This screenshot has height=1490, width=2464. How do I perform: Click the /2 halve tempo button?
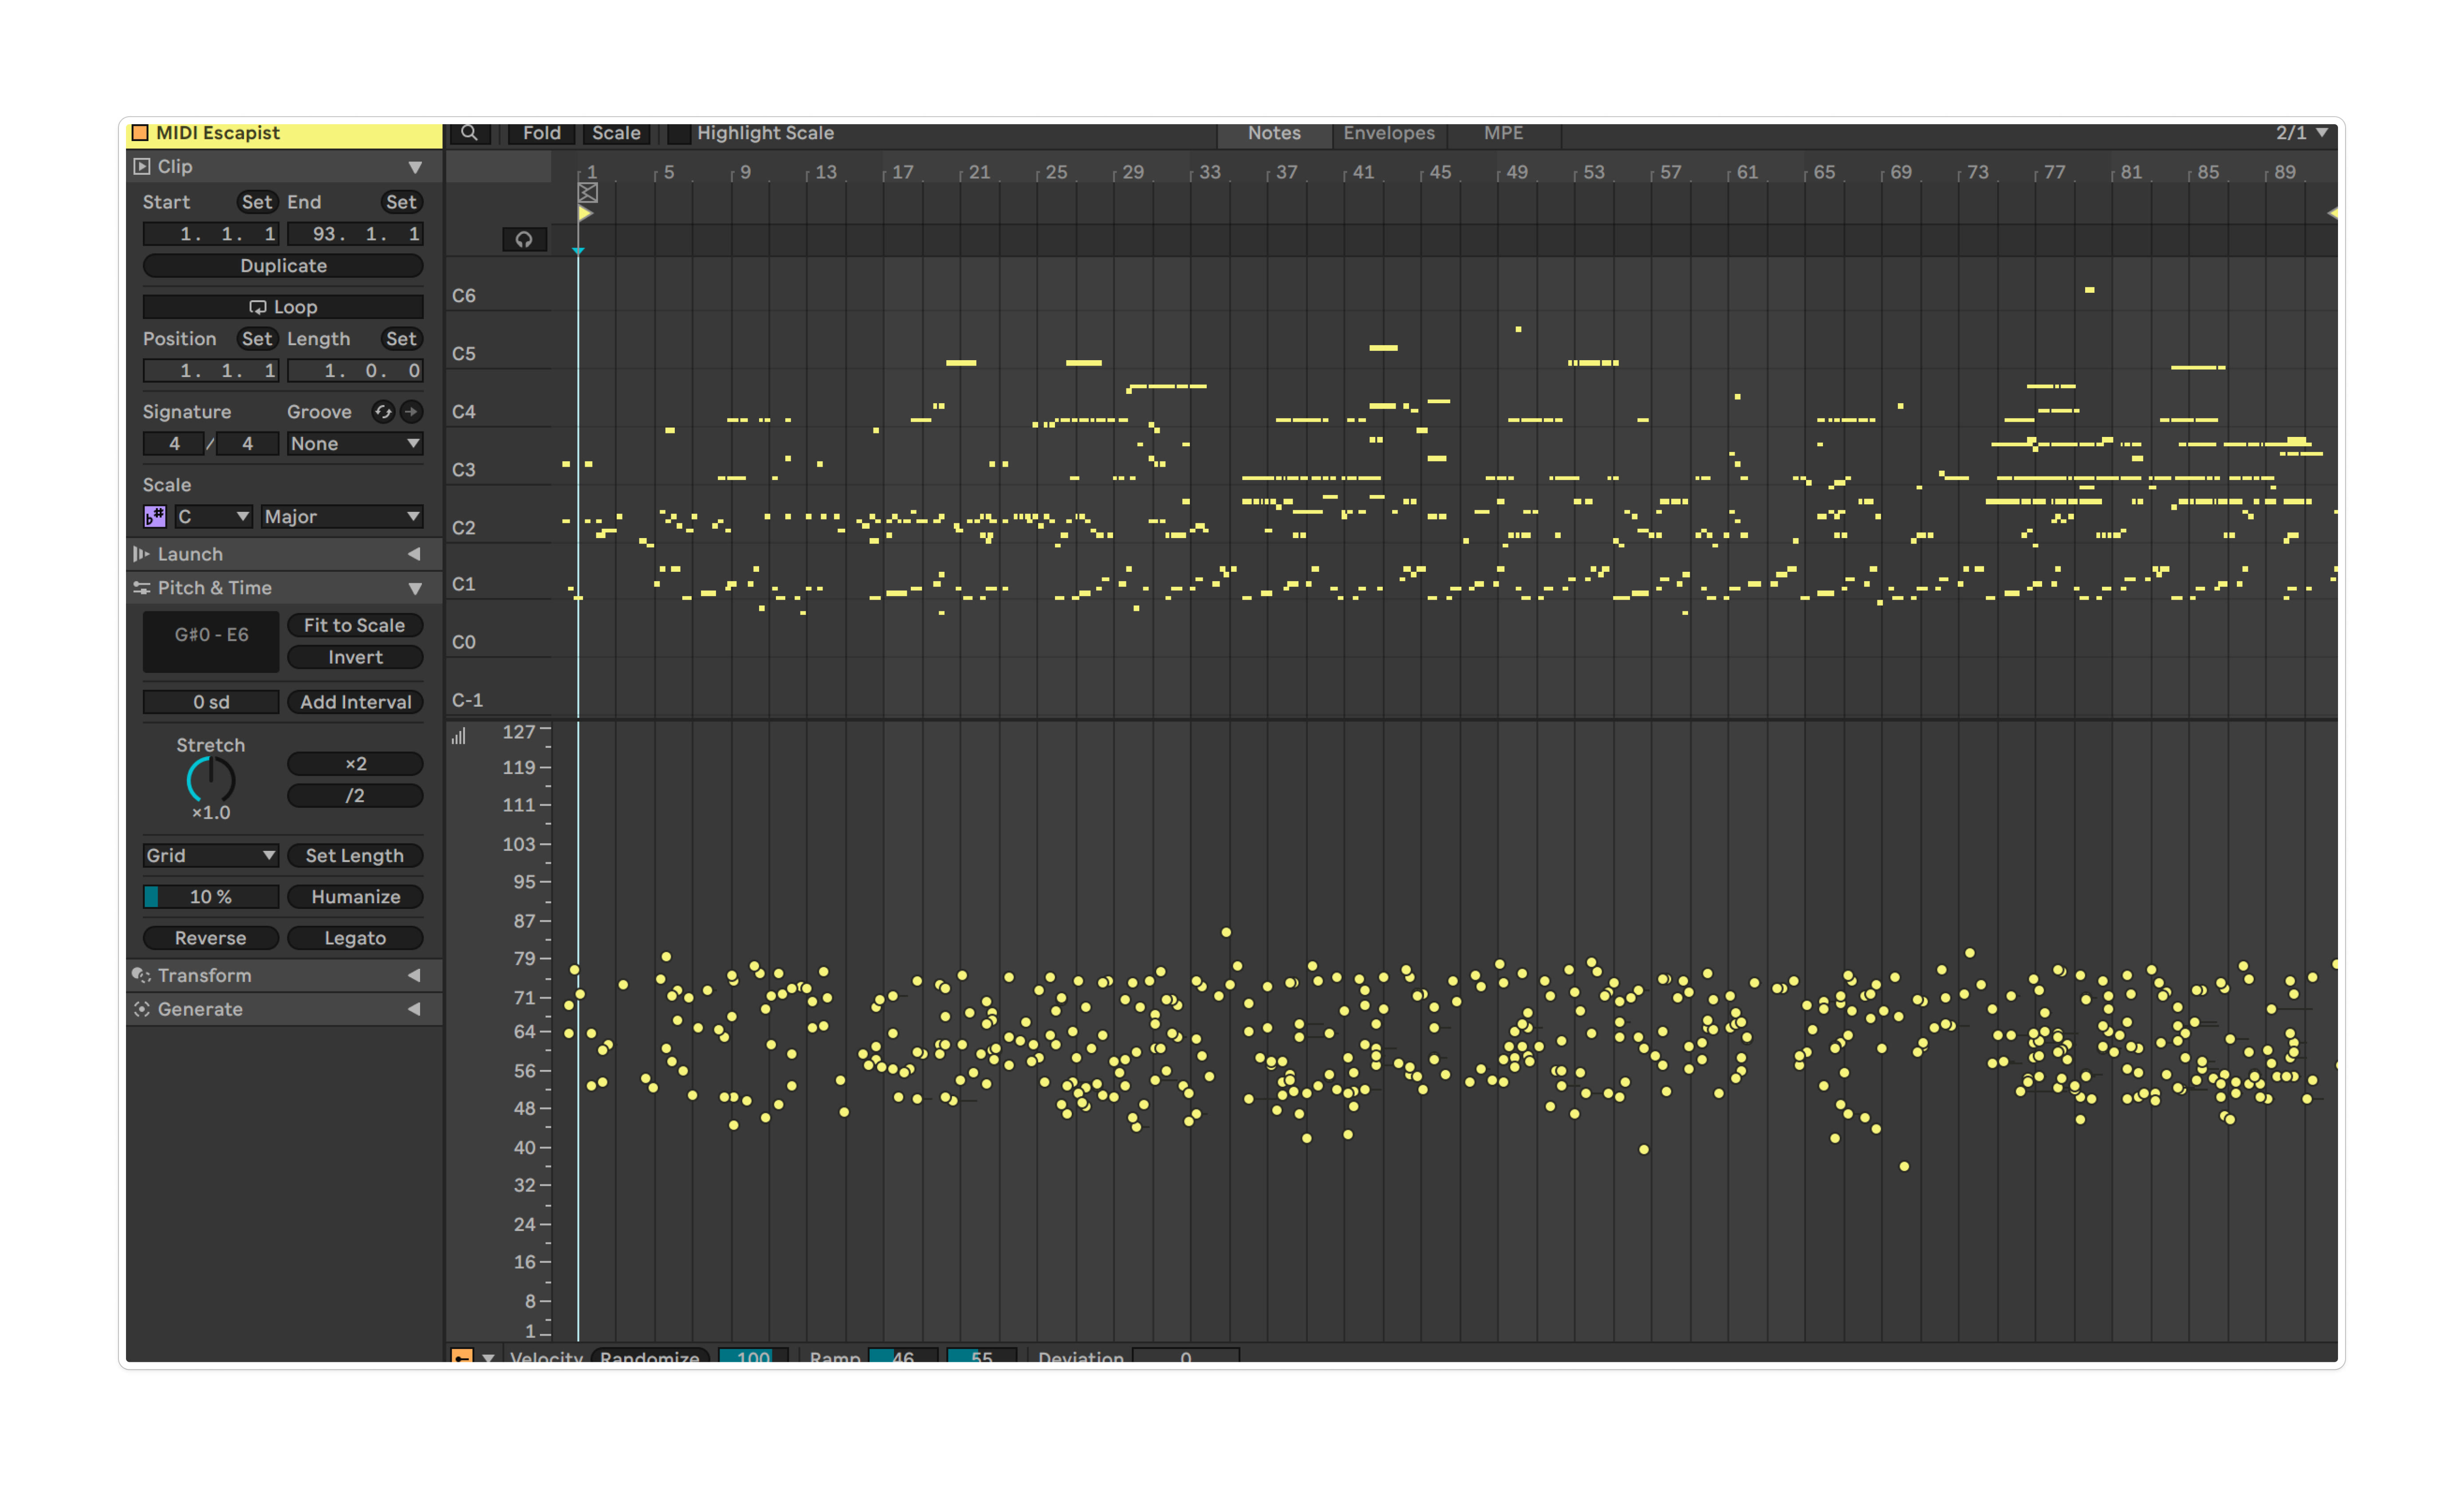355,796
